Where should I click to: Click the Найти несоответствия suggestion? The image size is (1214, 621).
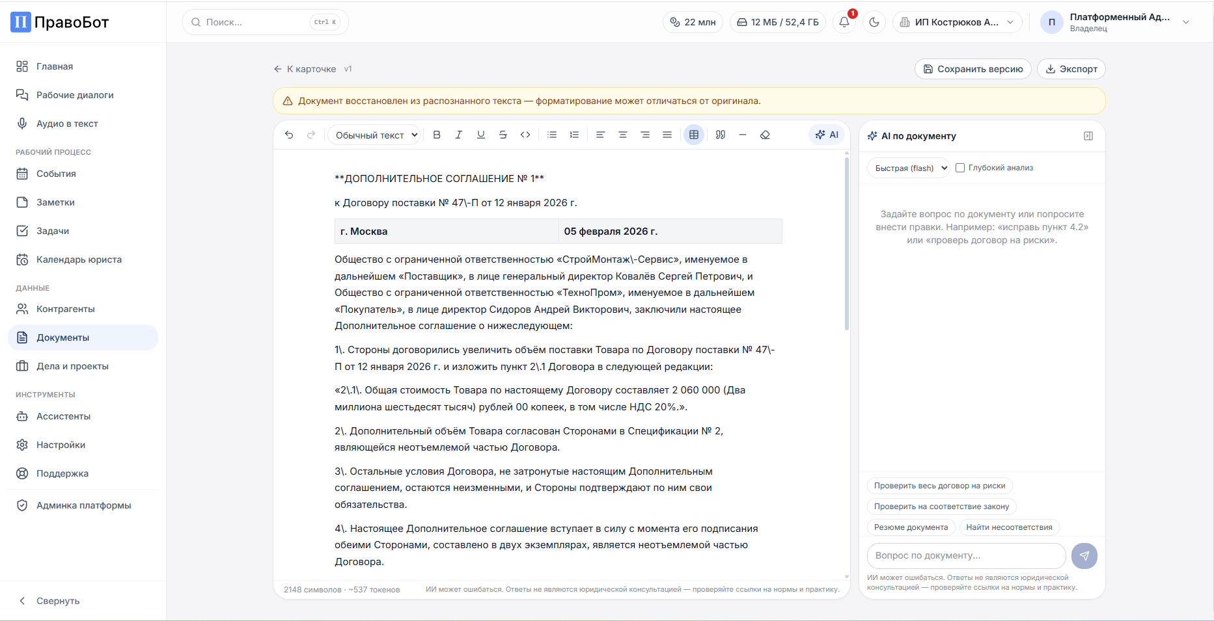click(x=1009, y=527)
